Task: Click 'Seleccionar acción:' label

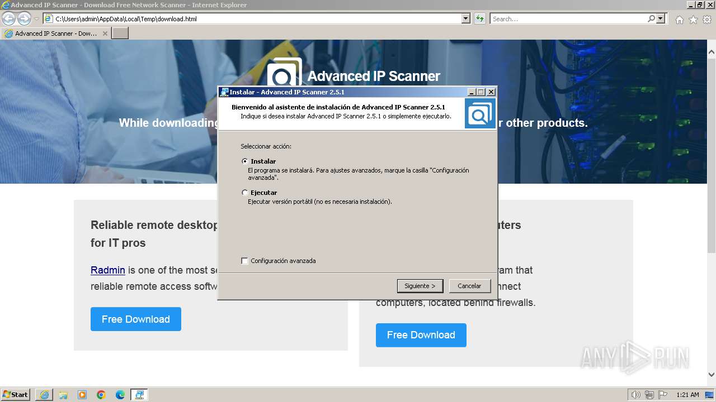Action: click(266, 146)
